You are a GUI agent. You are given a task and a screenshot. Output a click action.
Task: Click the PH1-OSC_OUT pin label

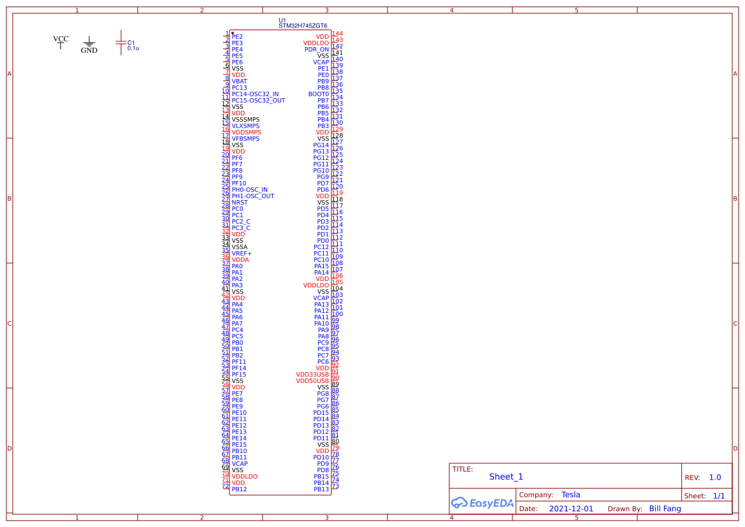click(x=253, y=196)
